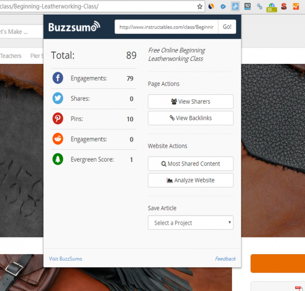Click the Reddit engagements icon
Image resolution: width=305 pixels, height=291 pixels.
coord(58,139)
